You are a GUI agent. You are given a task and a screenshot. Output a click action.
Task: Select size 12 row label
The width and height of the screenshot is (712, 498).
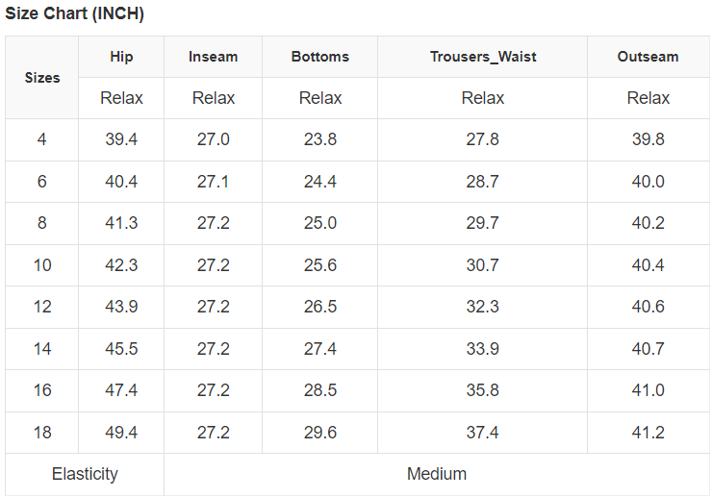tap(42, 307)
